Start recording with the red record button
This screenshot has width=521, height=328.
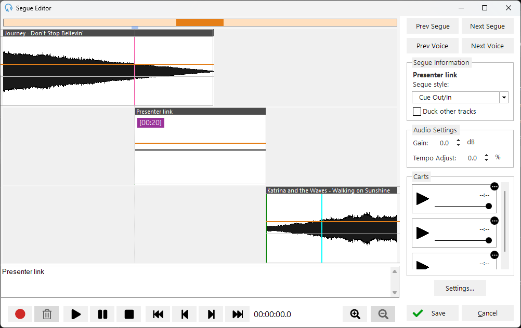[20, 314]
